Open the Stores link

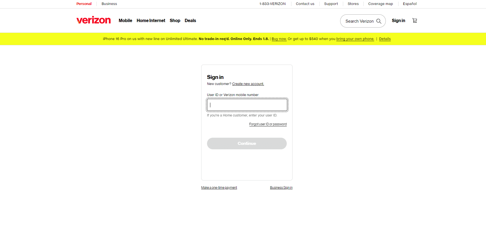point(353,4)
